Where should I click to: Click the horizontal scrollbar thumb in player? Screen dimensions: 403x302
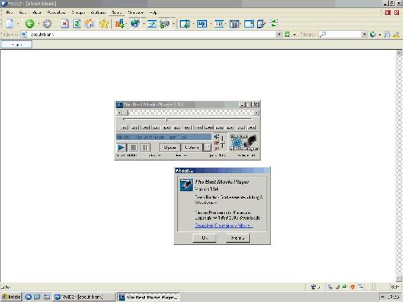125,113
